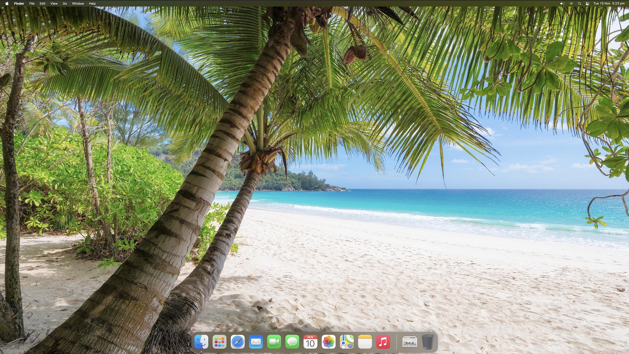This screenshot has height=354, width=629.
Task: Launch the Safari browser
Action: click(x=238, y=342)
